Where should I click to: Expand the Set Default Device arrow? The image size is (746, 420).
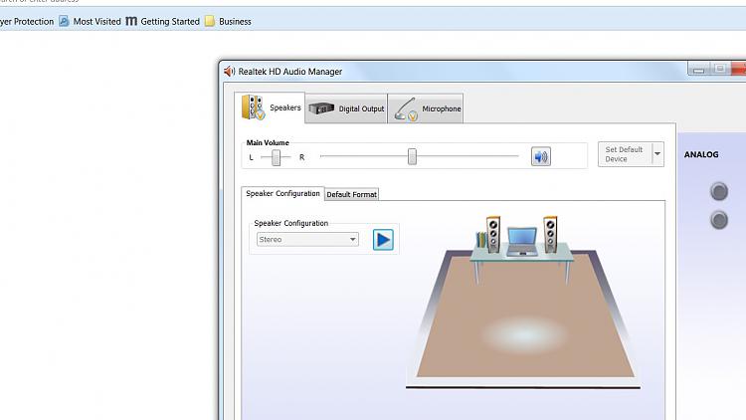click(x=657, y=154)
